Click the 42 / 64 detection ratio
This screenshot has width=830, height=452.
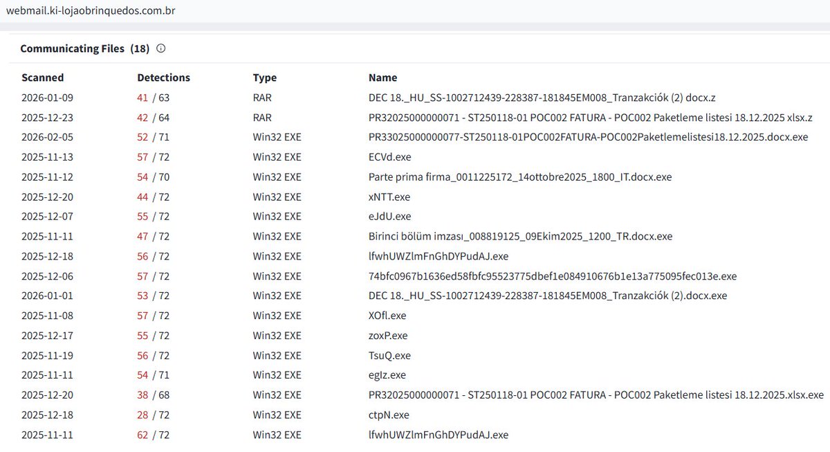pos(153,117)
